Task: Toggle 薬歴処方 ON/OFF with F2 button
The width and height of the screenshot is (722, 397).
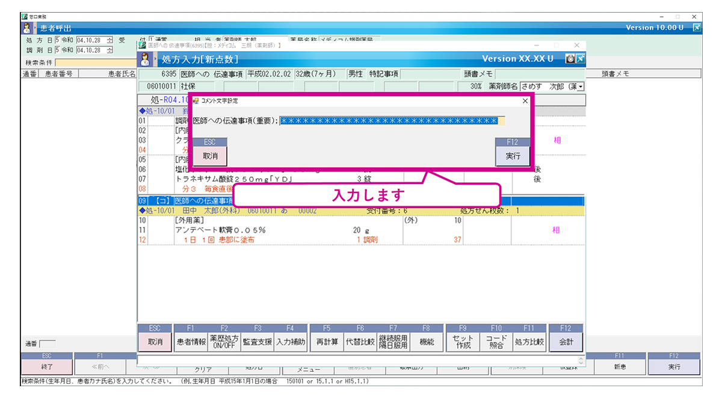Action: pyautogui.click(x=224, y=342)
